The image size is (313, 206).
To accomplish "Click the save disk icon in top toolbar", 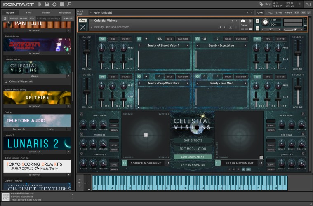I will [47, 4].
